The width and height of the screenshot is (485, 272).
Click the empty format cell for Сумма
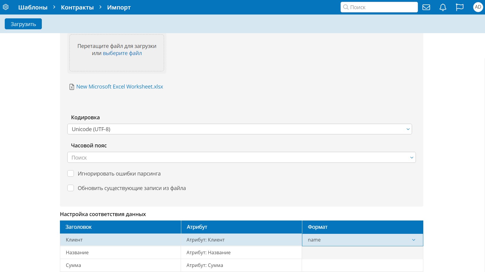pyautogui.click(x=362, y=265)
